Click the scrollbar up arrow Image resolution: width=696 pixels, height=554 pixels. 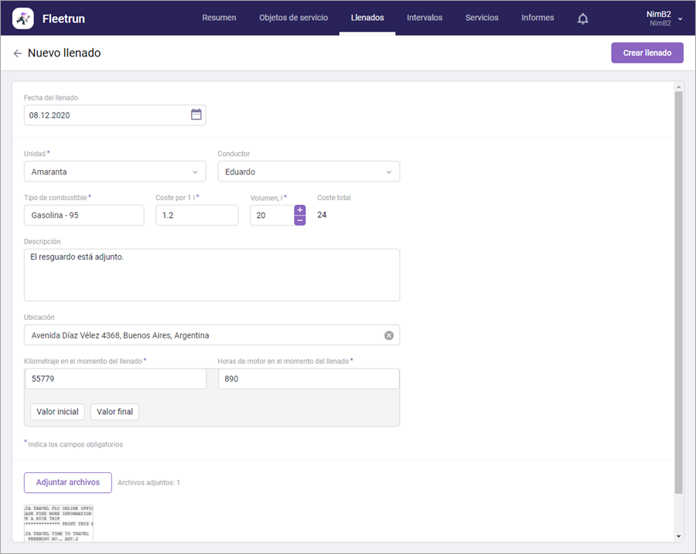(x=678, y=87)
